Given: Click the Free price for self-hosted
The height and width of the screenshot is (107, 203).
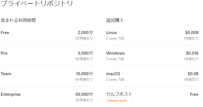Looking at the screenshot, I should pos(194,94).
